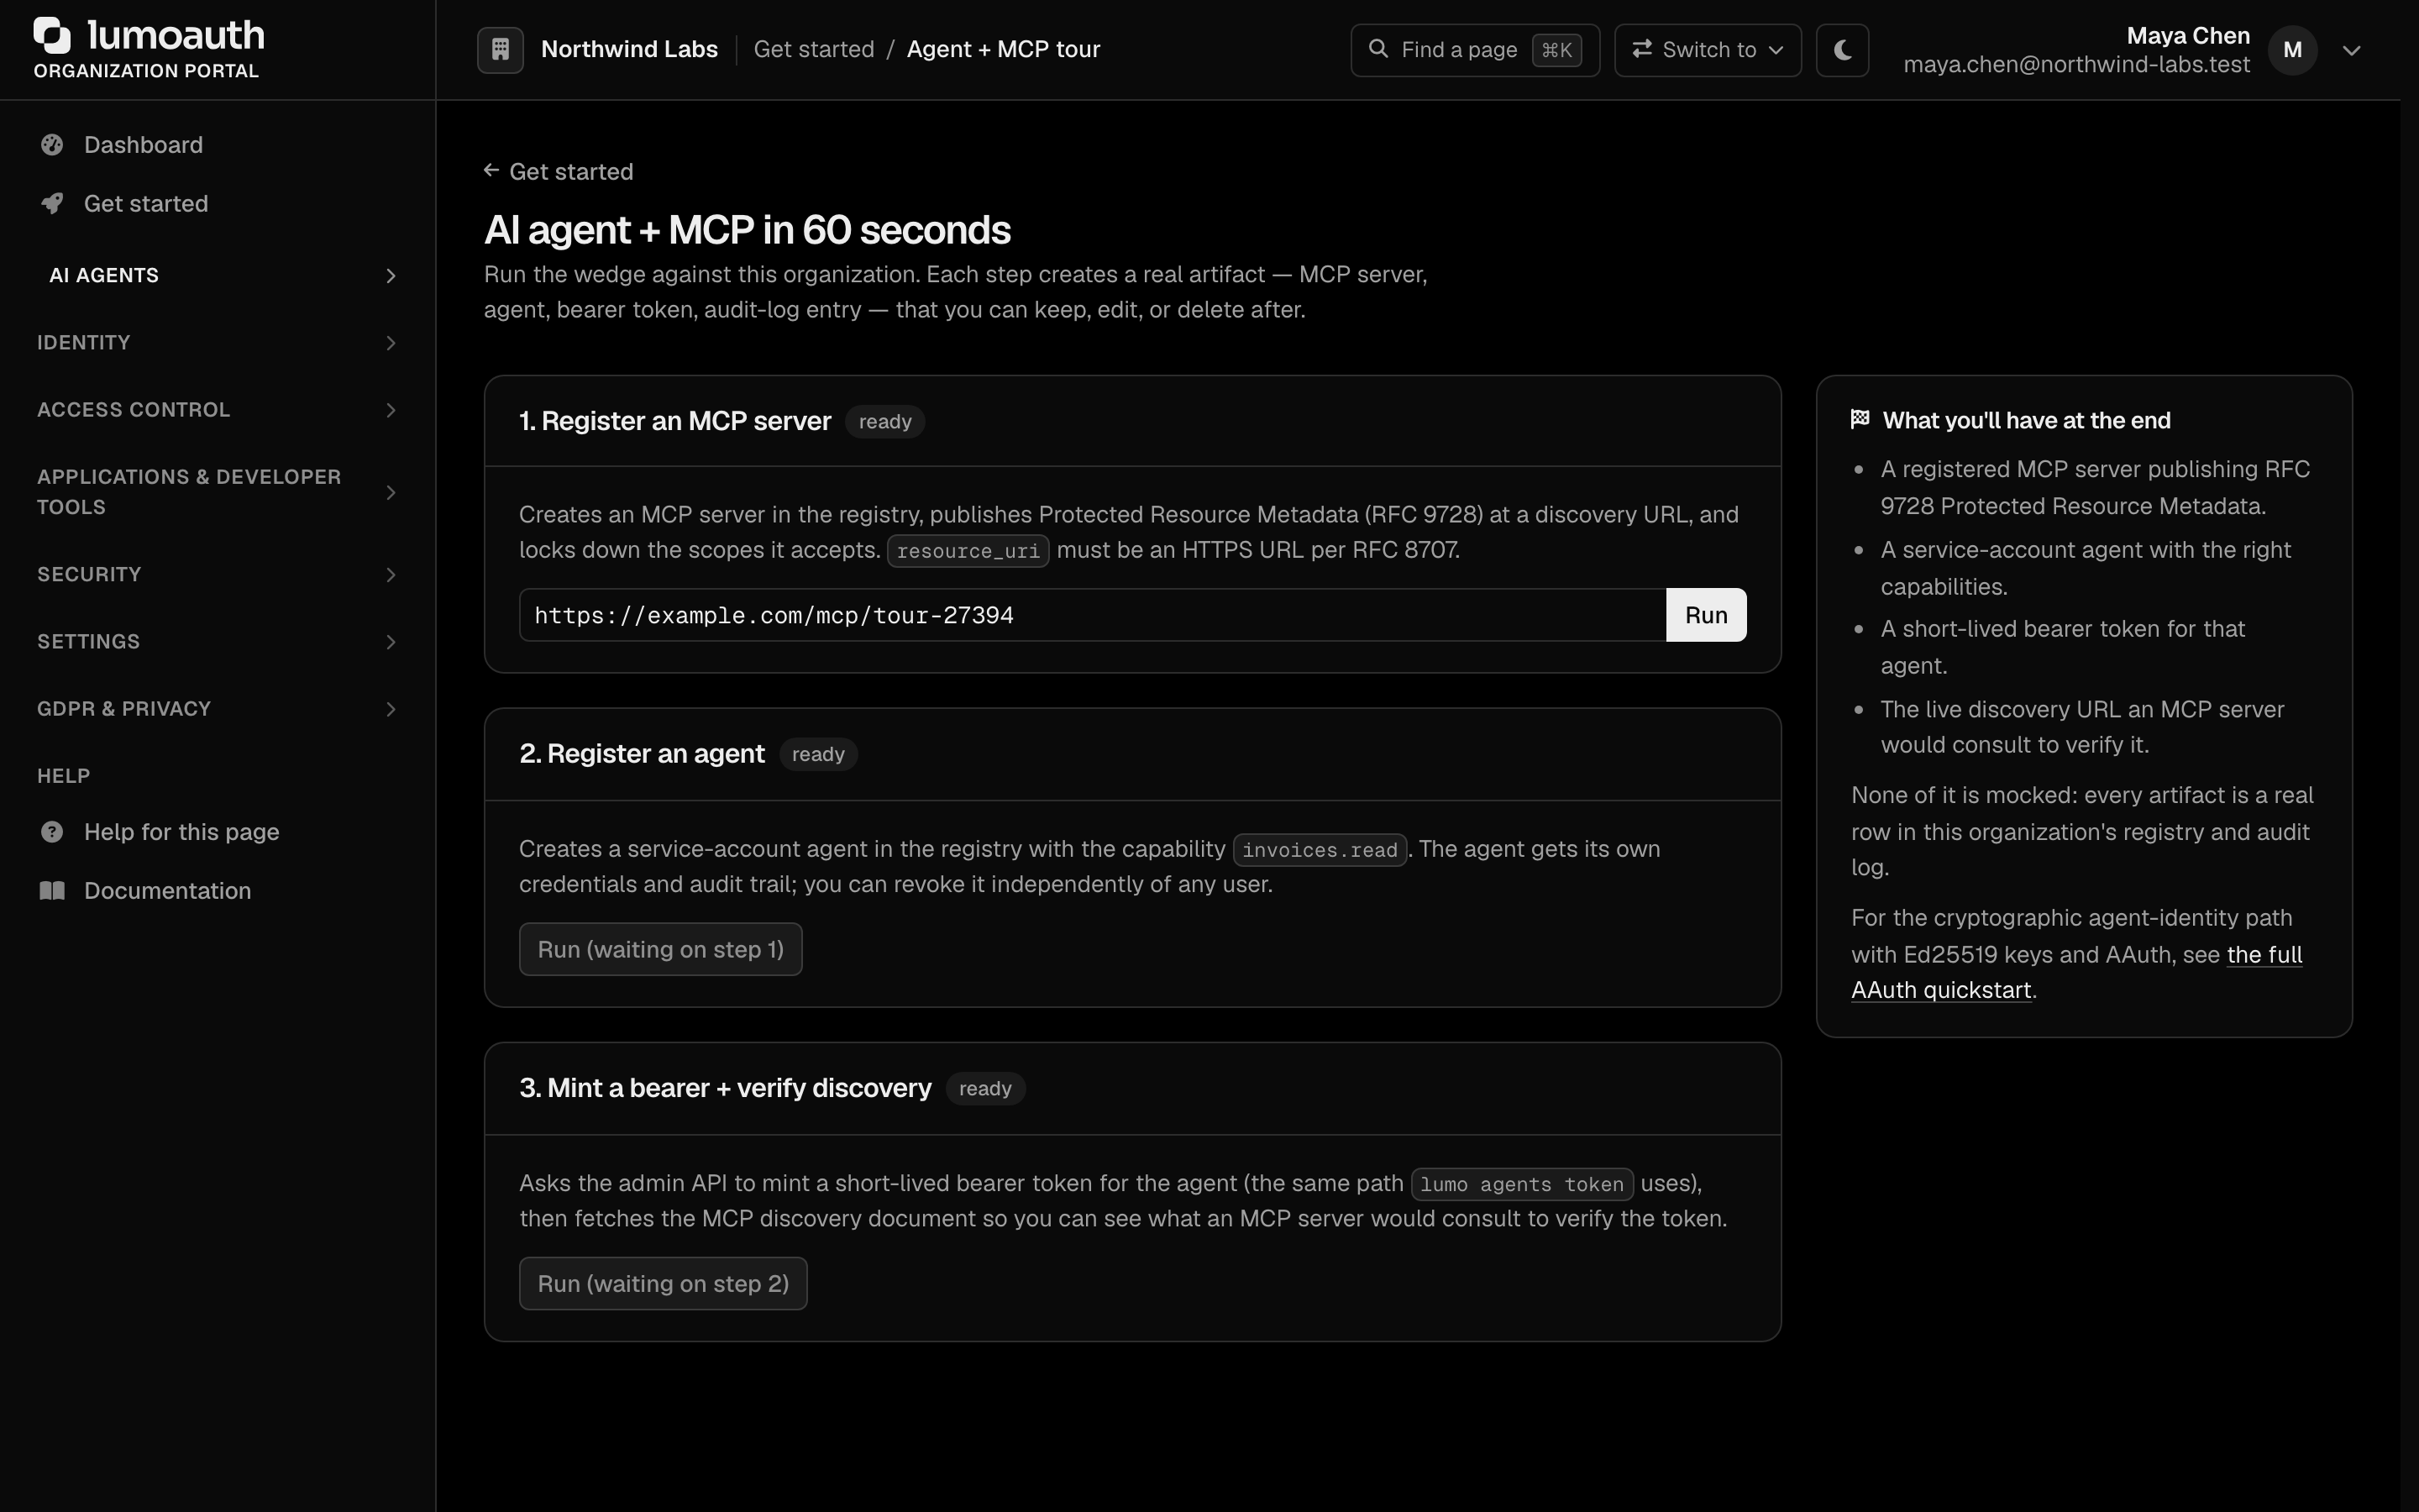Click the resource URI input field
Viewport: 2419px width, 1512px height.
coord(1093,615)
